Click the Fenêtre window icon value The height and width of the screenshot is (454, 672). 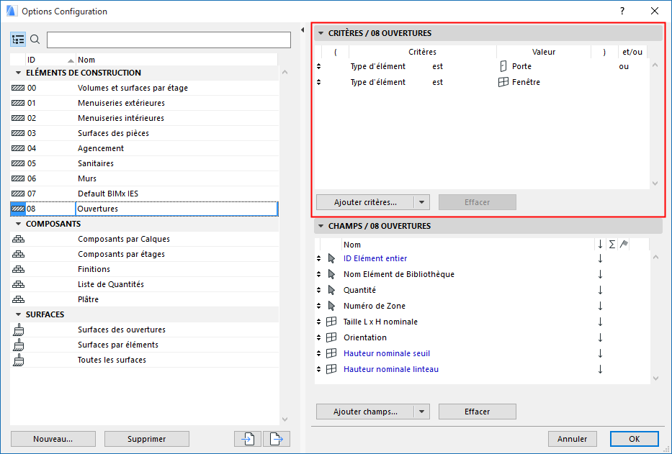[x=503, y=82]
